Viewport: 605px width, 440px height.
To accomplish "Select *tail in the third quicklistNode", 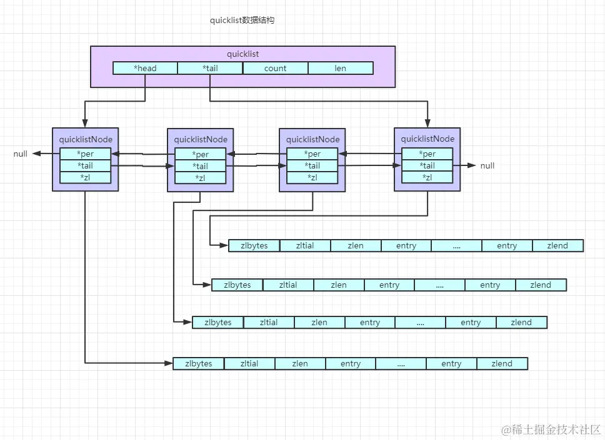I will (x=312, y=165).
